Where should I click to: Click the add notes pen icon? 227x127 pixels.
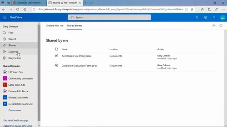[x=209, y=9]
